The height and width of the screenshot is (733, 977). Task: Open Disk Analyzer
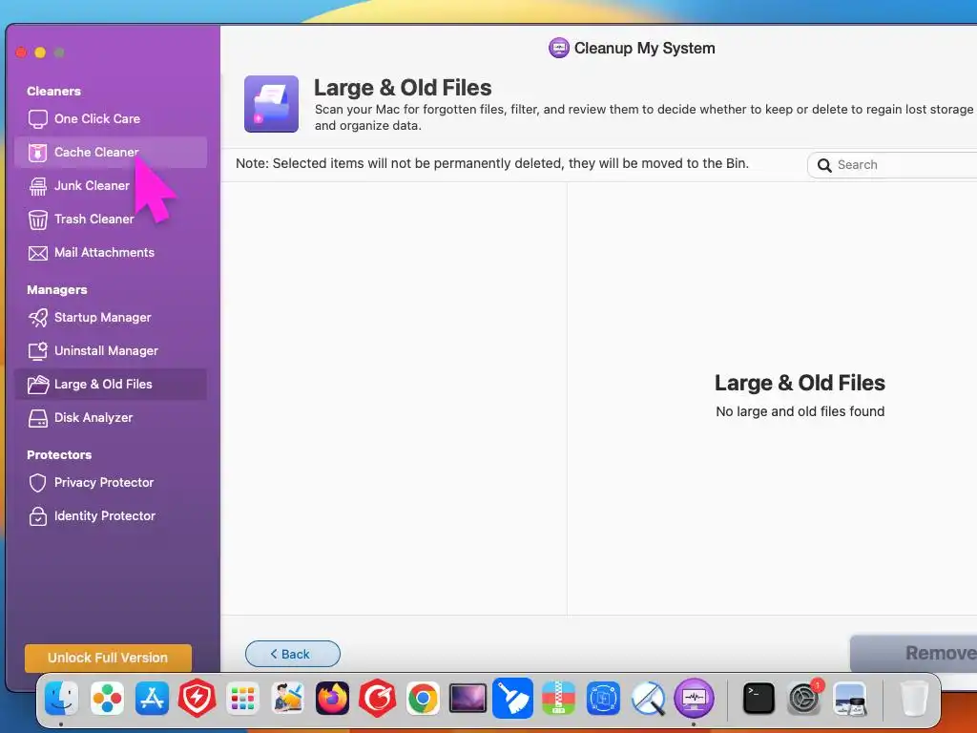pyautogui.click(x=111, y=418)
